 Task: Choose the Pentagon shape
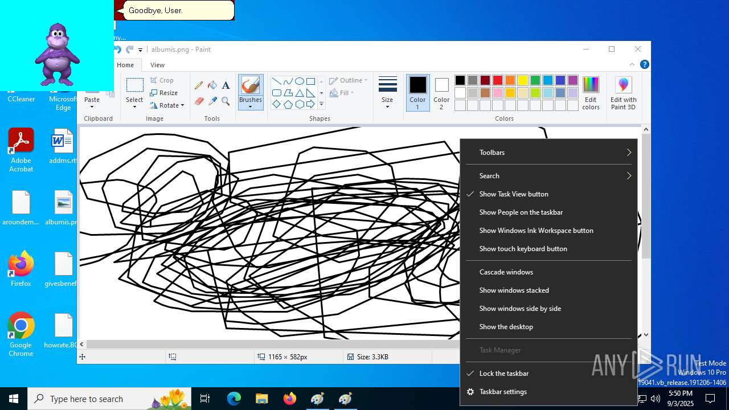point(288,104)
